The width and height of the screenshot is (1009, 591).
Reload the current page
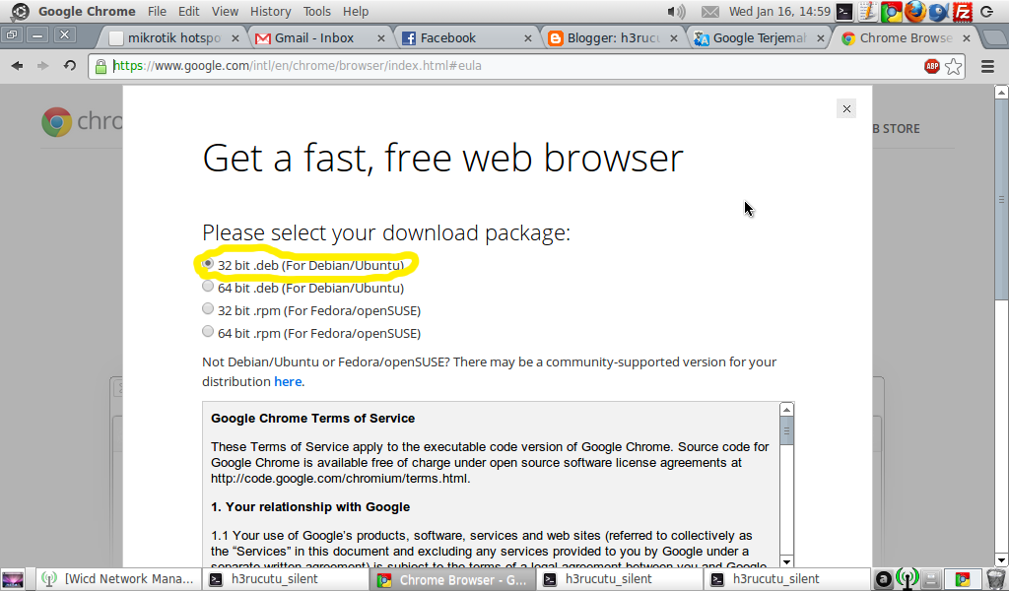click(70, 66)
